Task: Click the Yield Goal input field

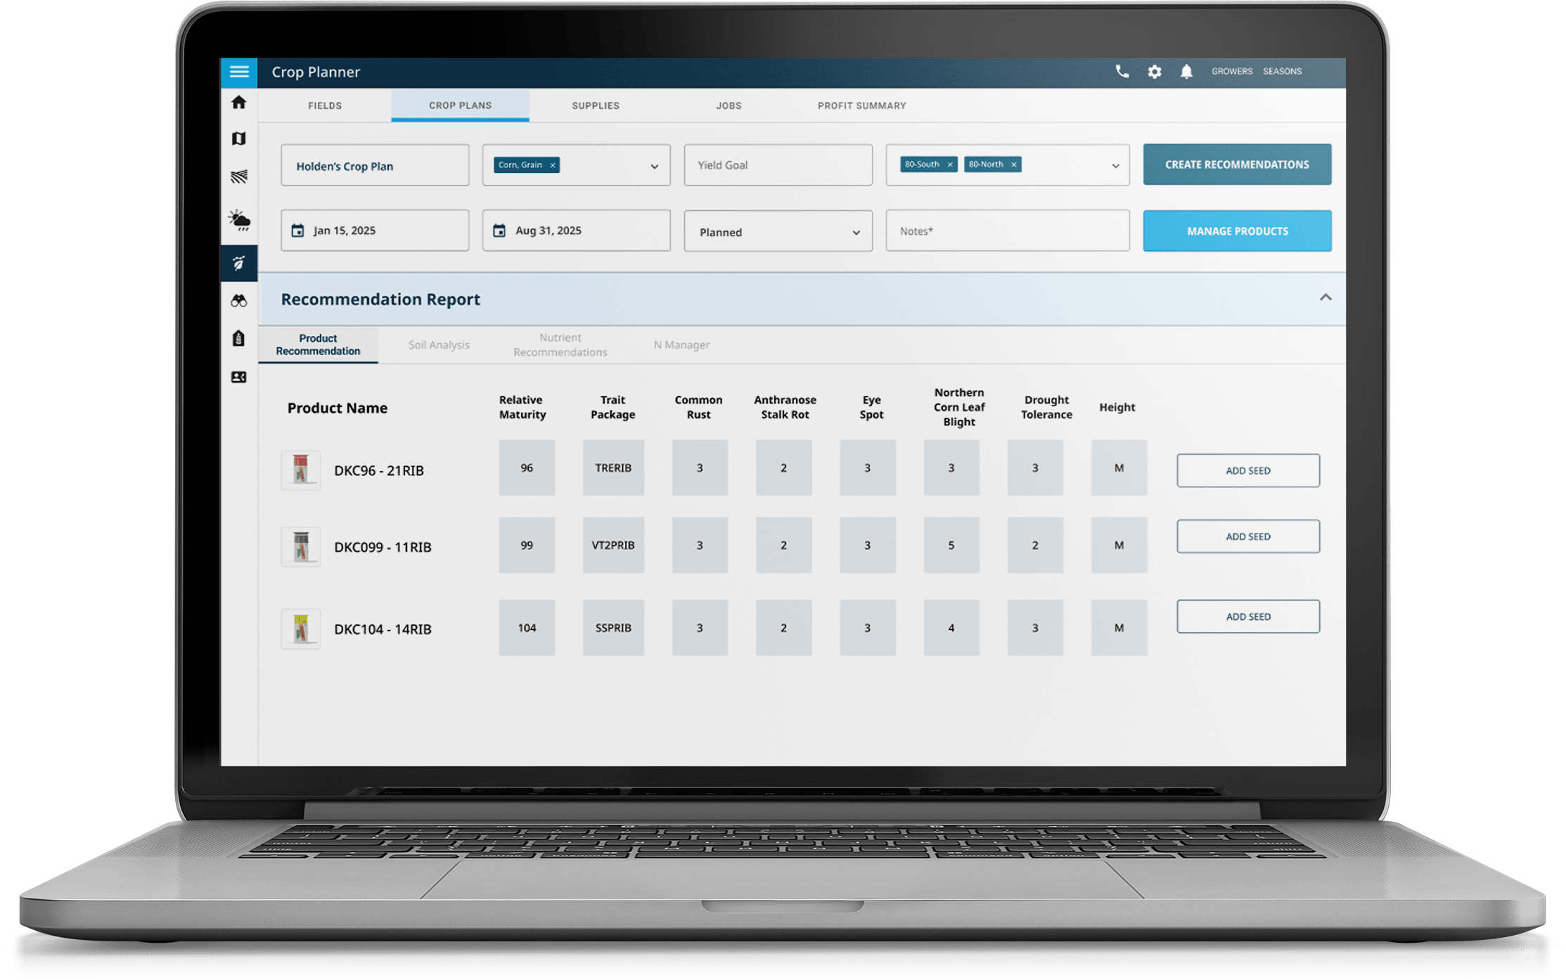Action: [778, 165]
